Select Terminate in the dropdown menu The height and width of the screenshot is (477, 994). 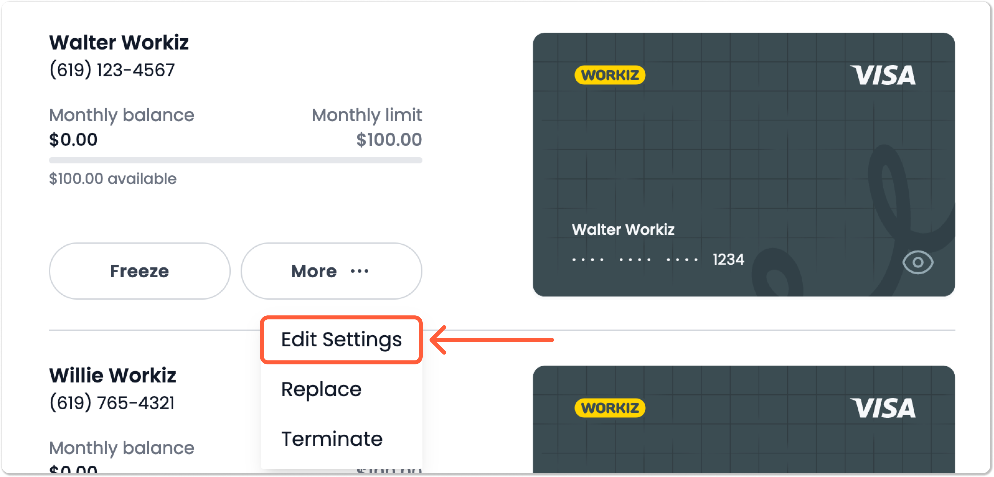tap(332, 439)
